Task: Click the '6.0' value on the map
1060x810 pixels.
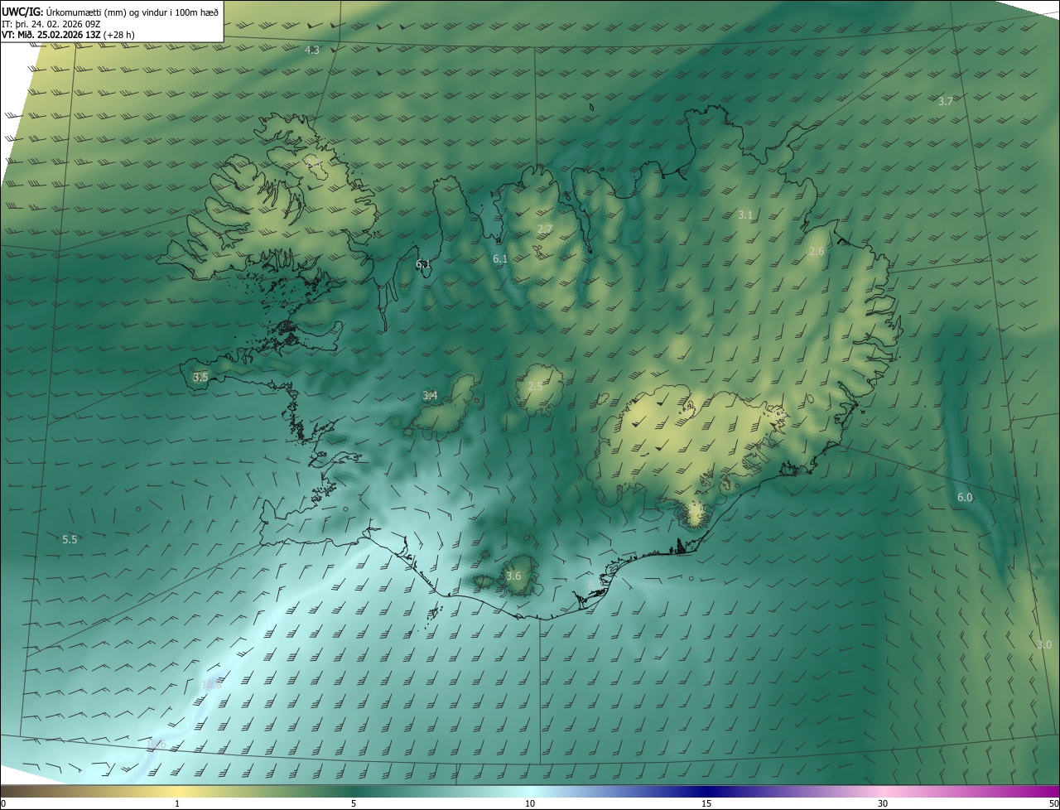Action: point(965,498)
